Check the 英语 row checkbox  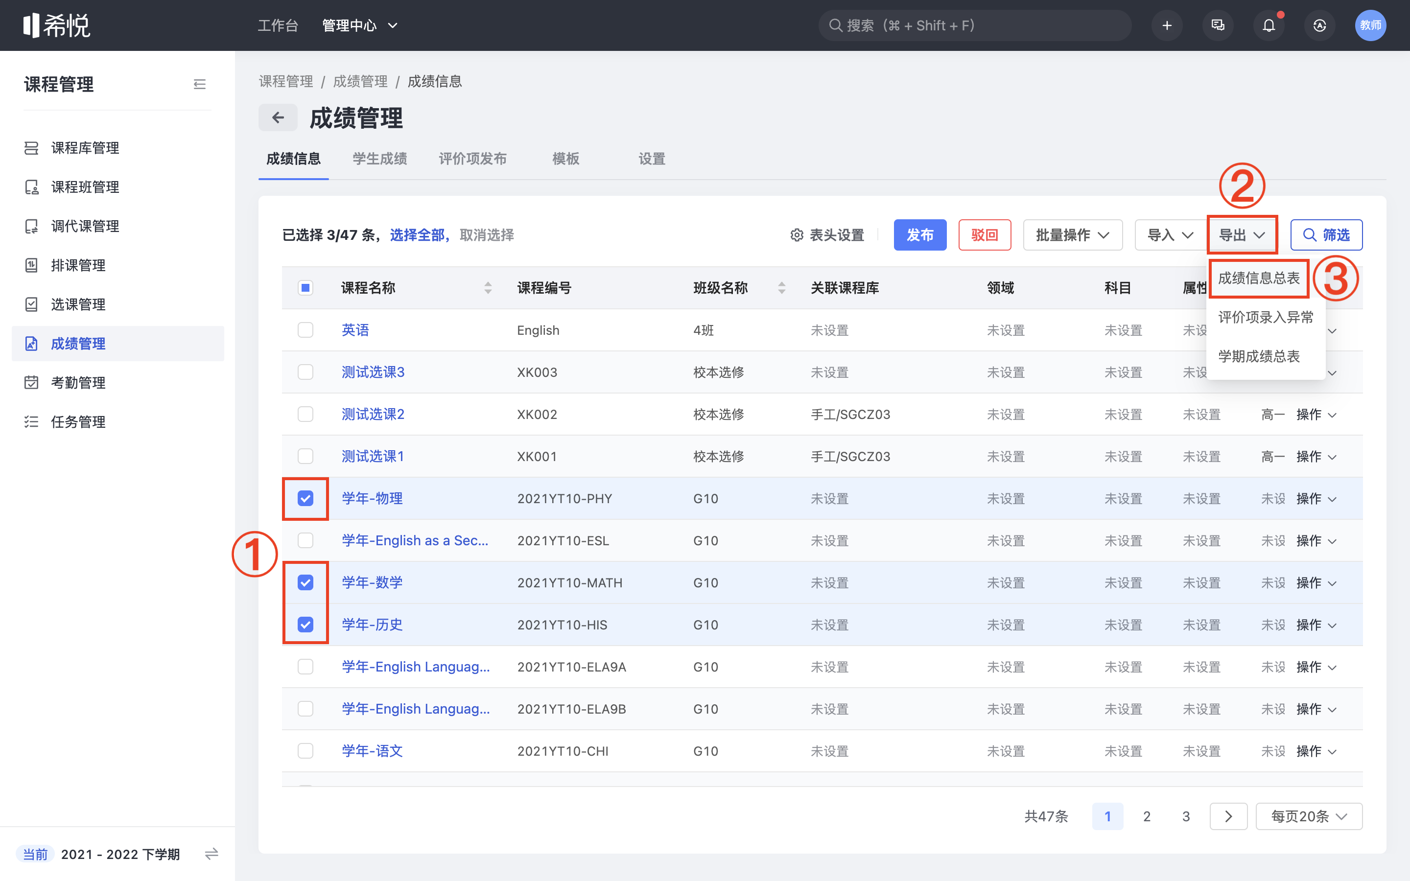[x=305, y=330]
